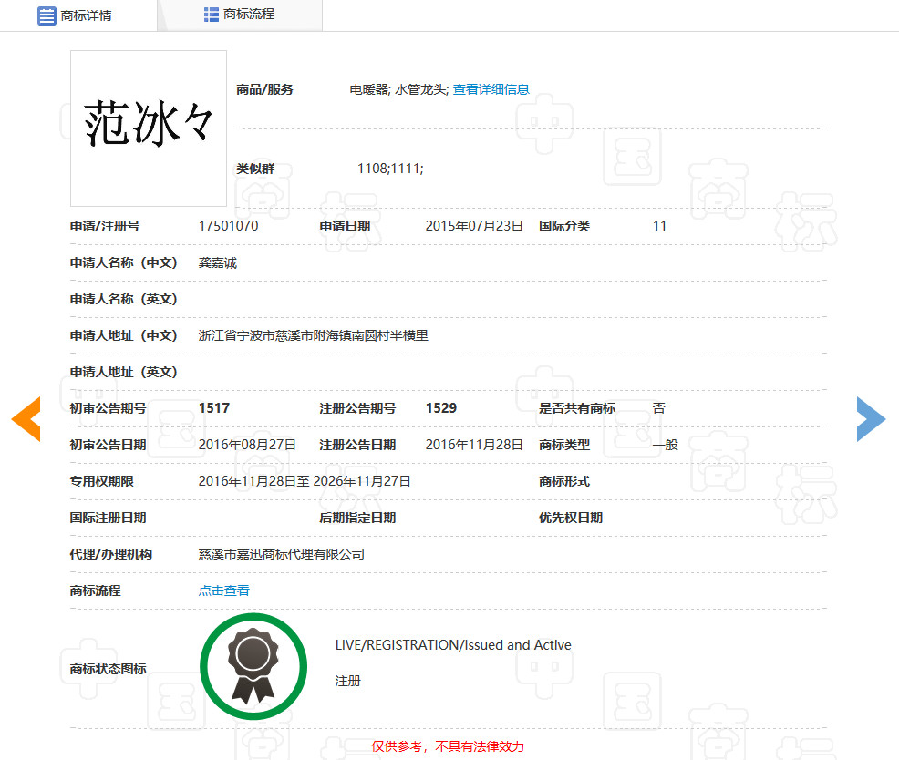The image size is (899, 760).
Task: Select the red disclaimer 仅供参考，不具有法律效力
Action: [x=448, y=746]
